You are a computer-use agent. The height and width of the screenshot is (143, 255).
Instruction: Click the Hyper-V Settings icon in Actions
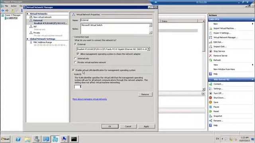pyautogui.click(x=210, y=33)
